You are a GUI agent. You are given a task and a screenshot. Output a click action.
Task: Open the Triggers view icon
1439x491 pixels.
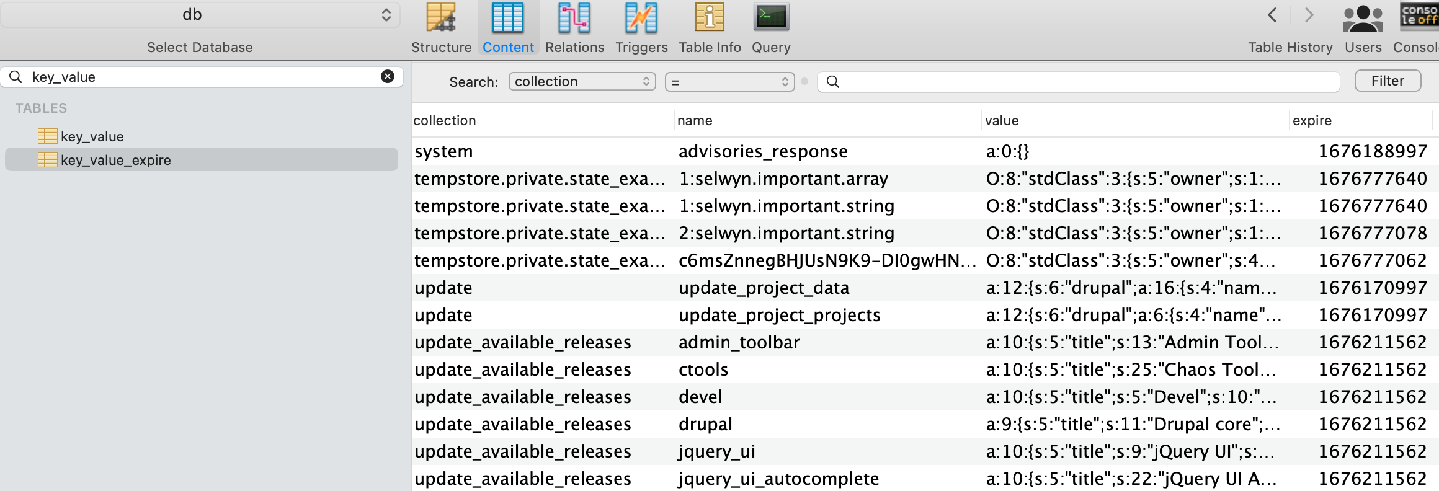[641, 18]
